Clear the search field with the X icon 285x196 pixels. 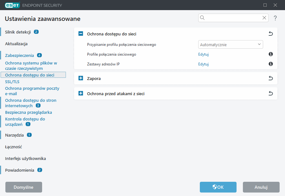coord(264,18)
